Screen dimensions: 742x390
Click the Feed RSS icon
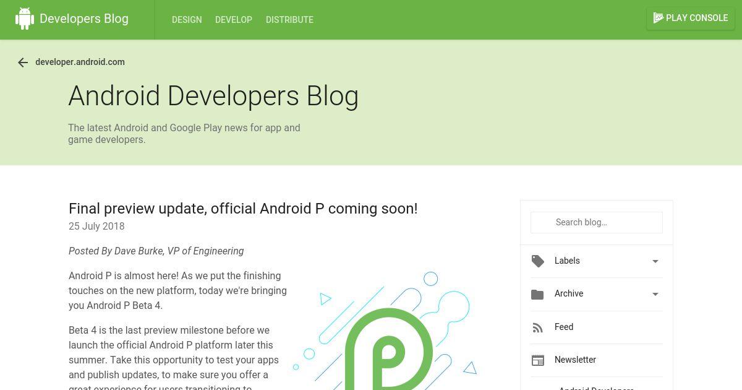click(537, 327)
